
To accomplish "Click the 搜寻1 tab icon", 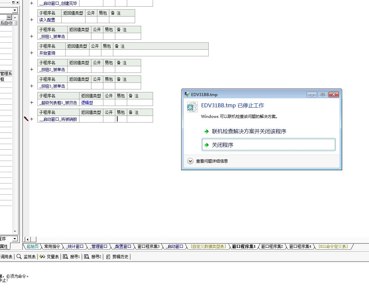I will click(x=66, y=257).
